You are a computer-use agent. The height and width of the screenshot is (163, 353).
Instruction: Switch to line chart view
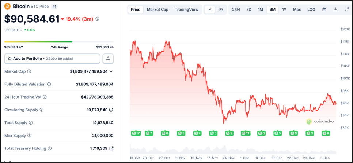[x=209, y=10]
